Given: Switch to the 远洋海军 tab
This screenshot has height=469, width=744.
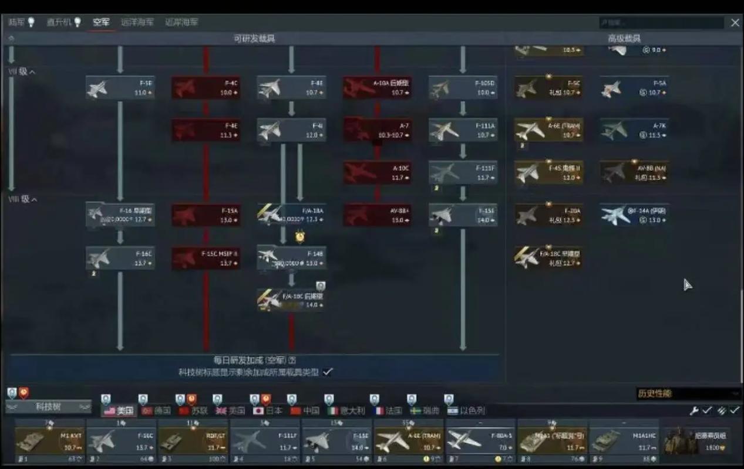Looking at the screenshot, I should pos(137,22).
